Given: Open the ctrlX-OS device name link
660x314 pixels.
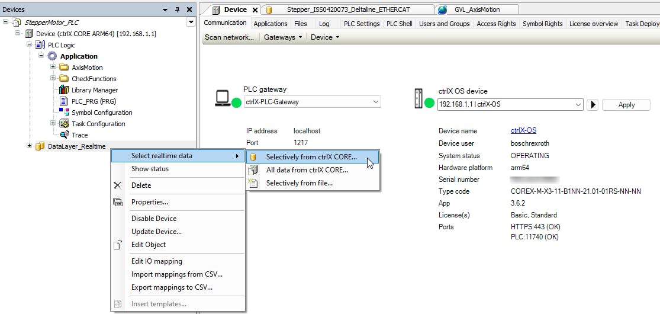Looking at the screenshot, I should tap(523, 131).
